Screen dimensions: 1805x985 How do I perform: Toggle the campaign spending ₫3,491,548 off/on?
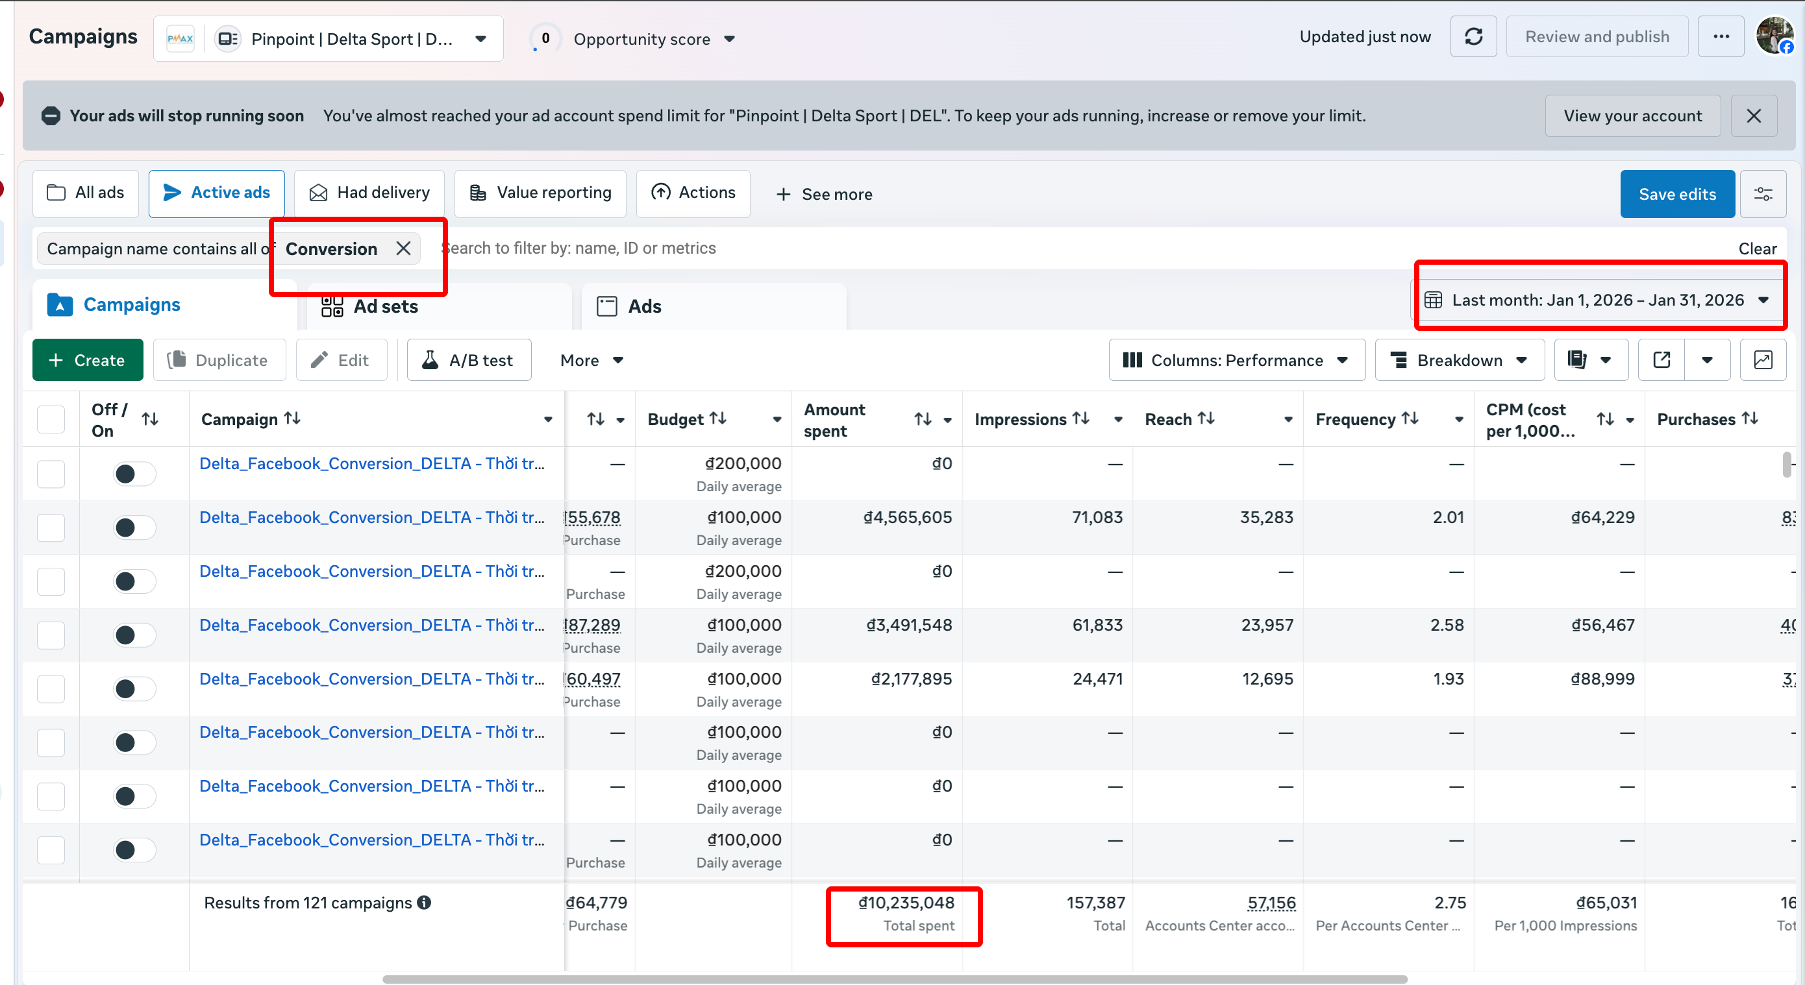(134, 635)
